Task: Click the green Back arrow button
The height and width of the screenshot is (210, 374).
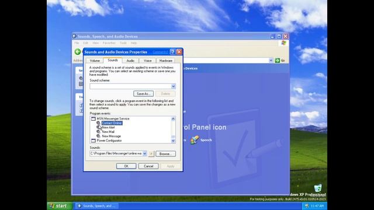Action: pos(78,52)
